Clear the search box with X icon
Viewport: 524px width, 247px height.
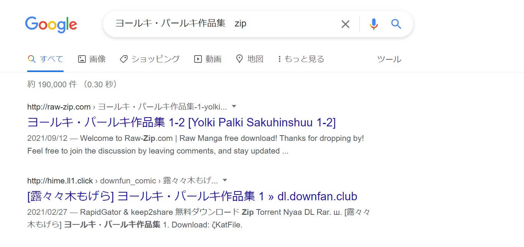click(346, 24)
